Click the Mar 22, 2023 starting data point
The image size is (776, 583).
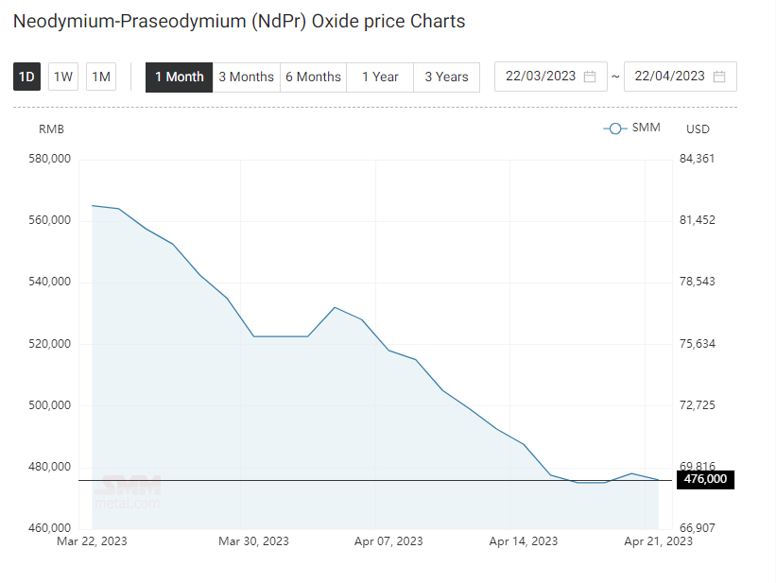point(92,205)
